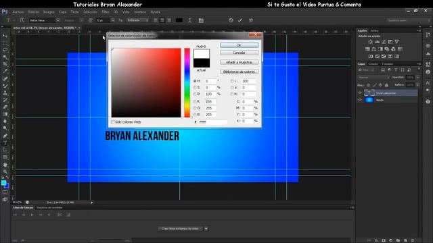Align text left in options bar
Viewport: 433px width, 243px height.
point(156,20)
